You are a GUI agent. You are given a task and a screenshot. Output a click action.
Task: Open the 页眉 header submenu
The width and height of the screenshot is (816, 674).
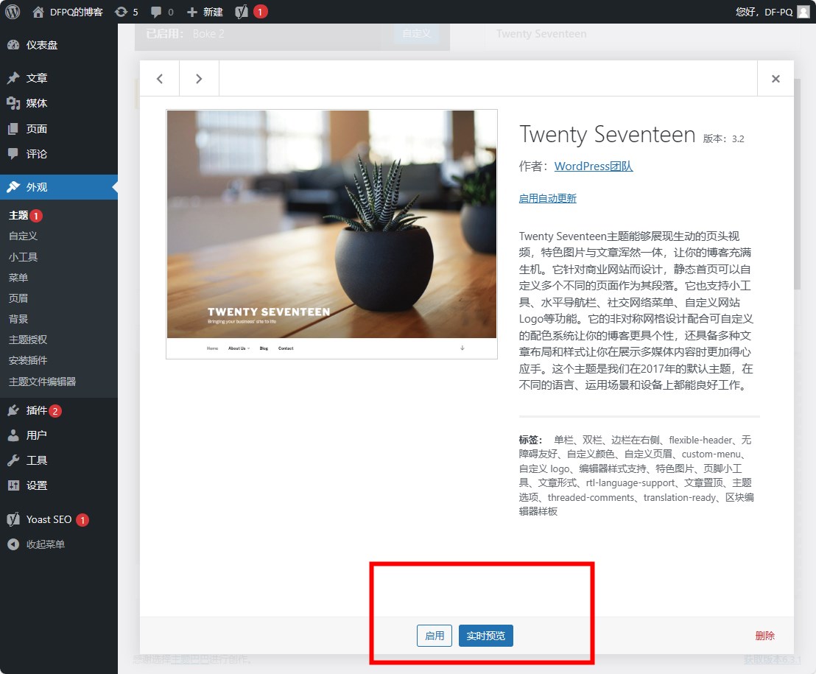tap(18, 298)
